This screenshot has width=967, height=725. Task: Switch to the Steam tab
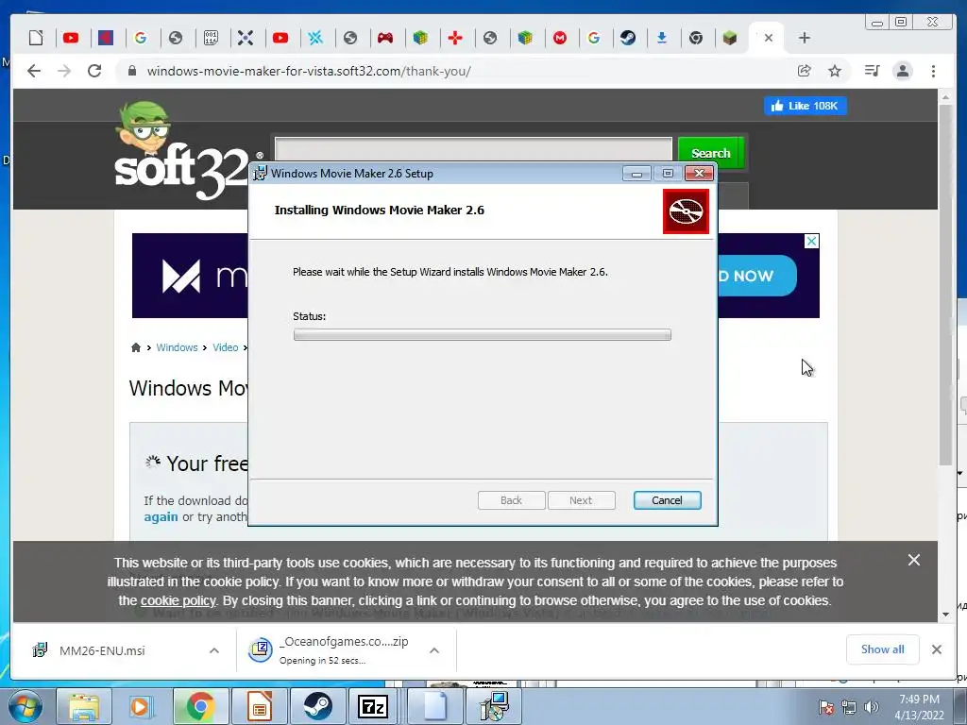pos(628,38)
